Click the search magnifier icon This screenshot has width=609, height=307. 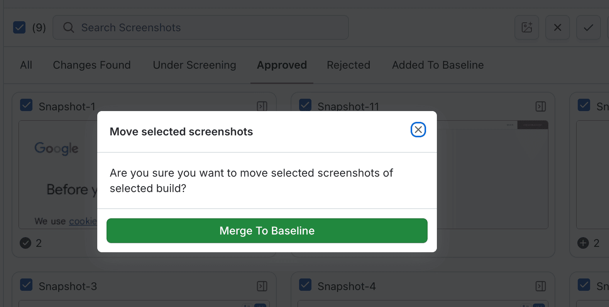[x=68, y=27]
